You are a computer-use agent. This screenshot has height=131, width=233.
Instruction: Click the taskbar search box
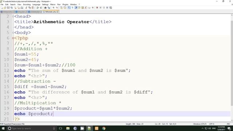tap(32, 128)
